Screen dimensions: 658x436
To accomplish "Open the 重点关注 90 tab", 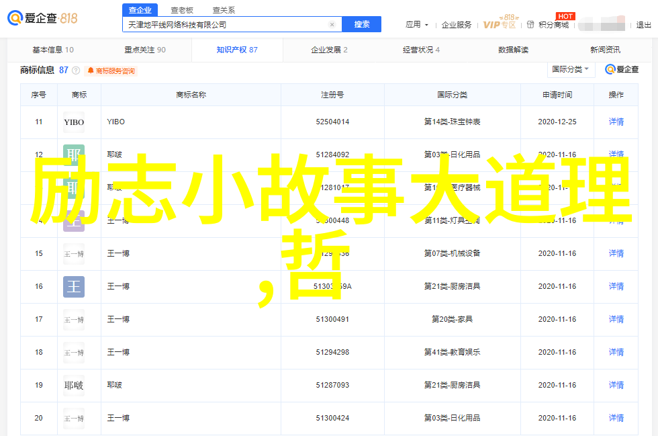I will (x=145, y=50).
